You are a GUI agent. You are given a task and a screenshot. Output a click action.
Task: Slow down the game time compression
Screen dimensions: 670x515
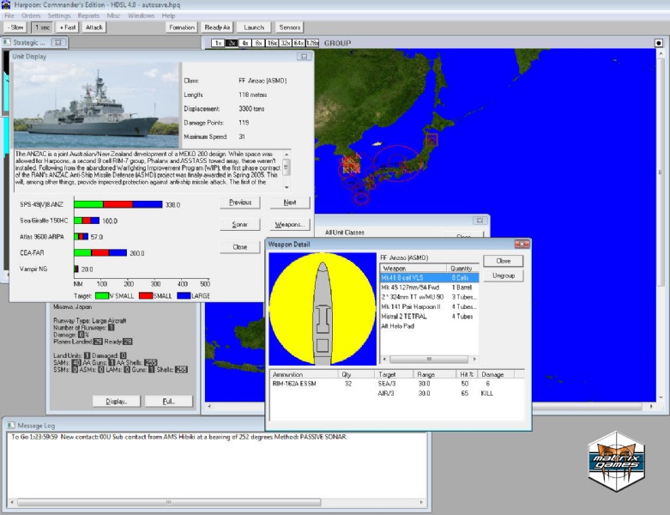[x=16, y=27]
